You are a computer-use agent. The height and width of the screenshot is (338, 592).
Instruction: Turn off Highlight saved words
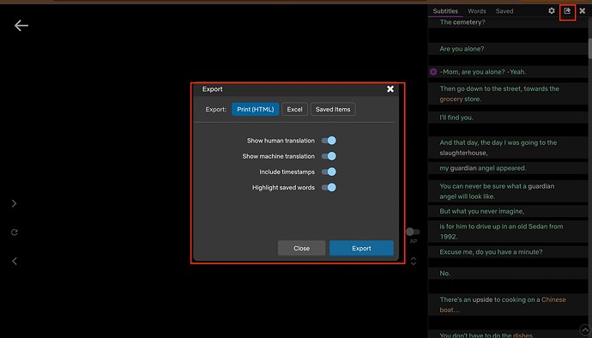pyautogui.click(x=329, y=187)
